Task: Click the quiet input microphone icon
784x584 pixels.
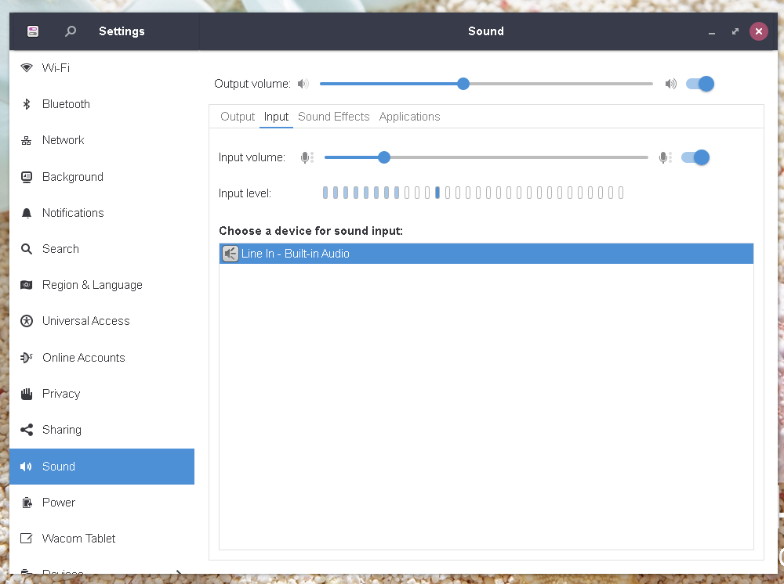Action: click(x=307, y=157)
